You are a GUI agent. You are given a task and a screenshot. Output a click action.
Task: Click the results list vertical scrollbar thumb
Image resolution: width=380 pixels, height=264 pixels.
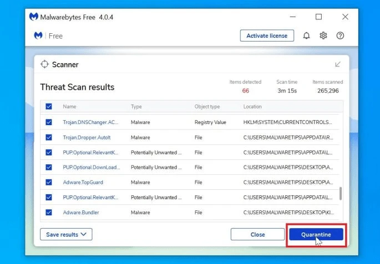coord(341,193)
